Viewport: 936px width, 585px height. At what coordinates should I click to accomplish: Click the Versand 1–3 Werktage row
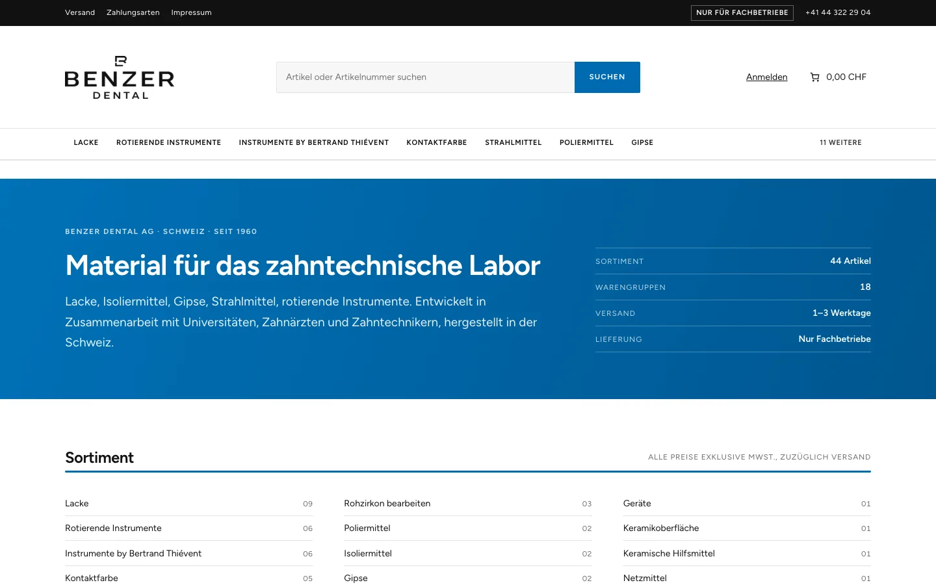tap(733, 313)
